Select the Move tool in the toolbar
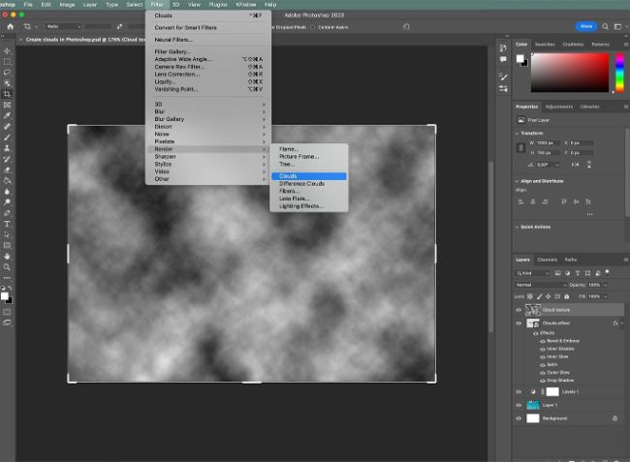Viewport: 630px width, 462px height. pyautogui.click(x=8, y=50)
